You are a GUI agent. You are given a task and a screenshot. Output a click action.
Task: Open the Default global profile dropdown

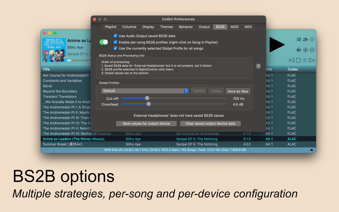click(145, 91)
